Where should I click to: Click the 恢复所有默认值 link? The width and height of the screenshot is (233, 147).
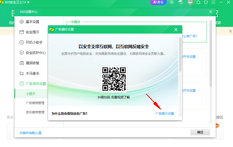point(30,133)
